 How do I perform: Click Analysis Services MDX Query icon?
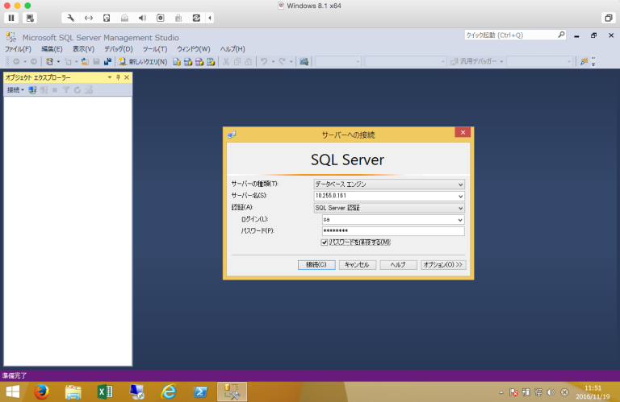click(x=188, y=61)
